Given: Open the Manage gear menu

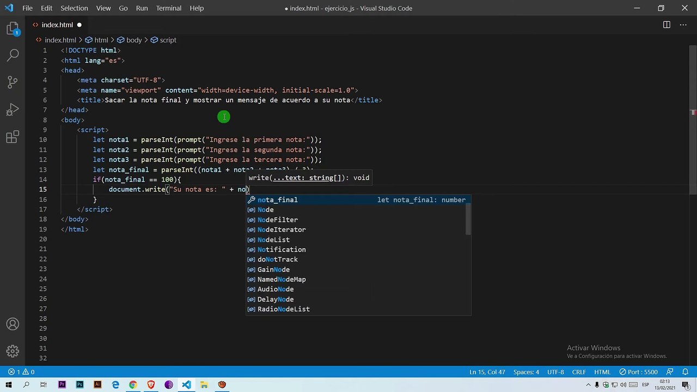Looking at the screenshot, I should 13,351.
